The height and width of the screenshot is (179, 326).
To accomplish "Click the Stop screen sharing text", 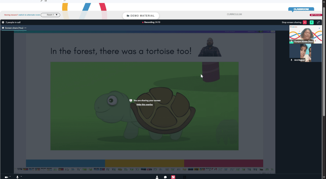I will (291, 22).
